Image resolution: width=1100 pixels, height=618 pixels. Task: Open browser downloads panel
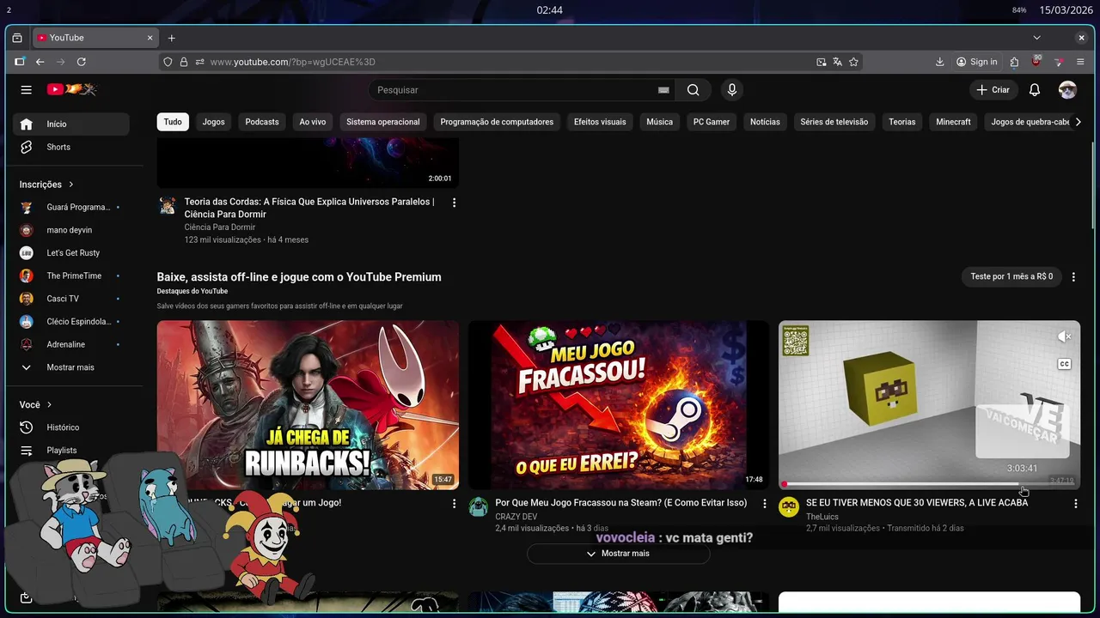coord(940,62)
